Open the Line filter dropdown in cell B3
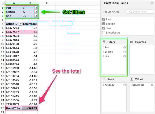The height and width of the screenshot is (114, 155). click(36, 16)
